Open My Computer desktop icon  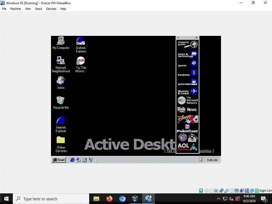click(61, 43)
